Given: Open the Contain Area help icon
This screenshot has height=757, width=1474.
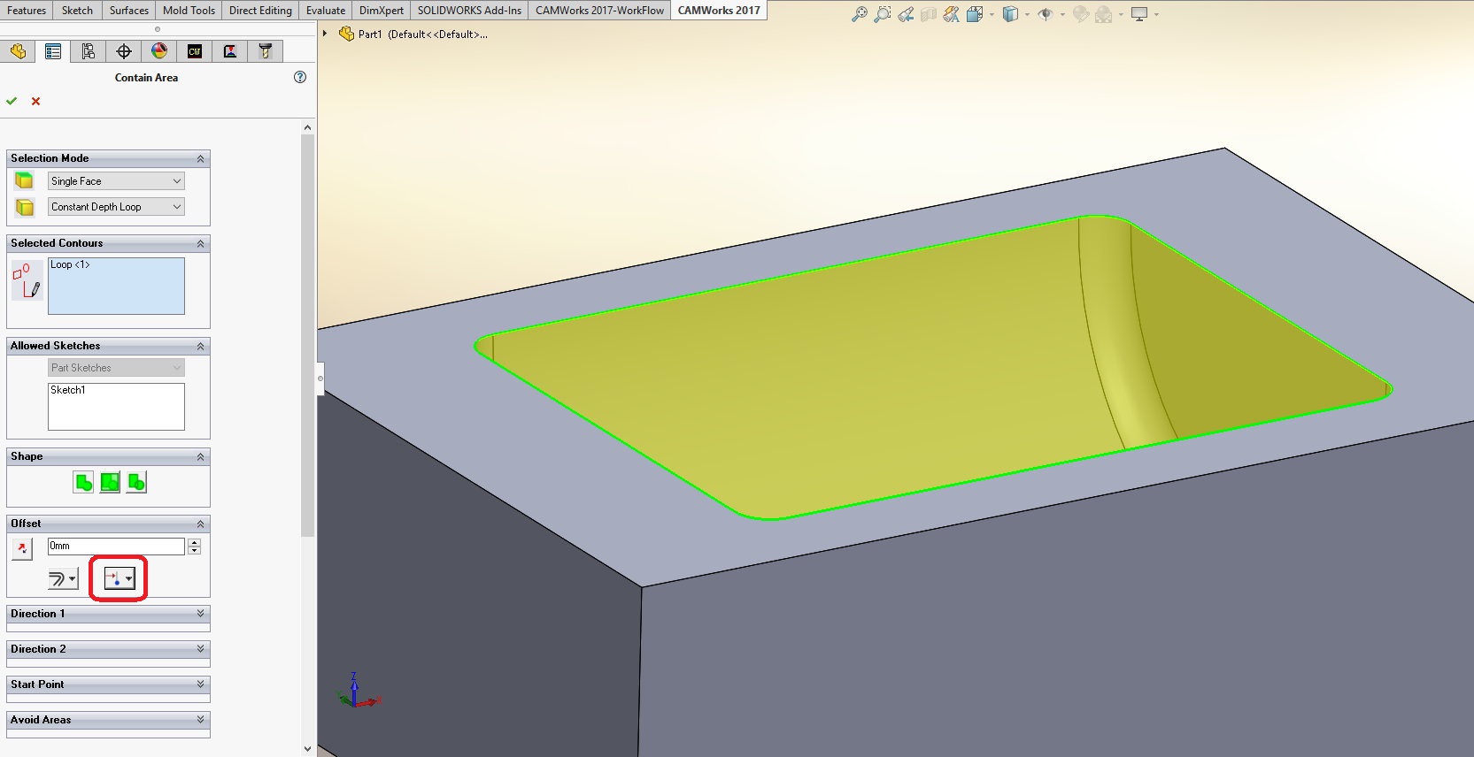Looking at the screenshot, I should (x=300, y=77).
